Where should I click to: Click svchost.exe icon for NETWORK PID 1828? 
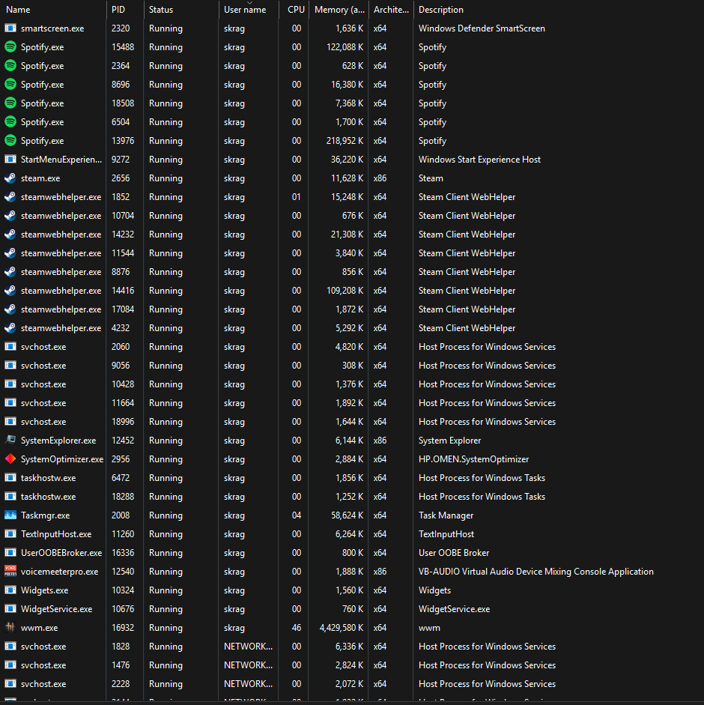click(10, 646)
